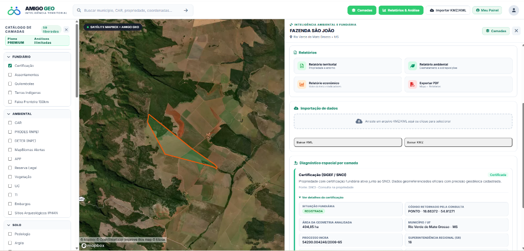The height and width of the screenshot is (251, 524).
Task: Click the Importação de dados cloud icon
Action: point(296,108)
